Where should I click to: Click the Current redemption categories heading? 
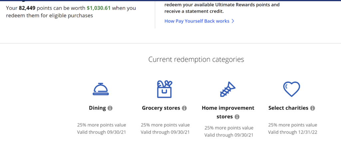[196, 59]
